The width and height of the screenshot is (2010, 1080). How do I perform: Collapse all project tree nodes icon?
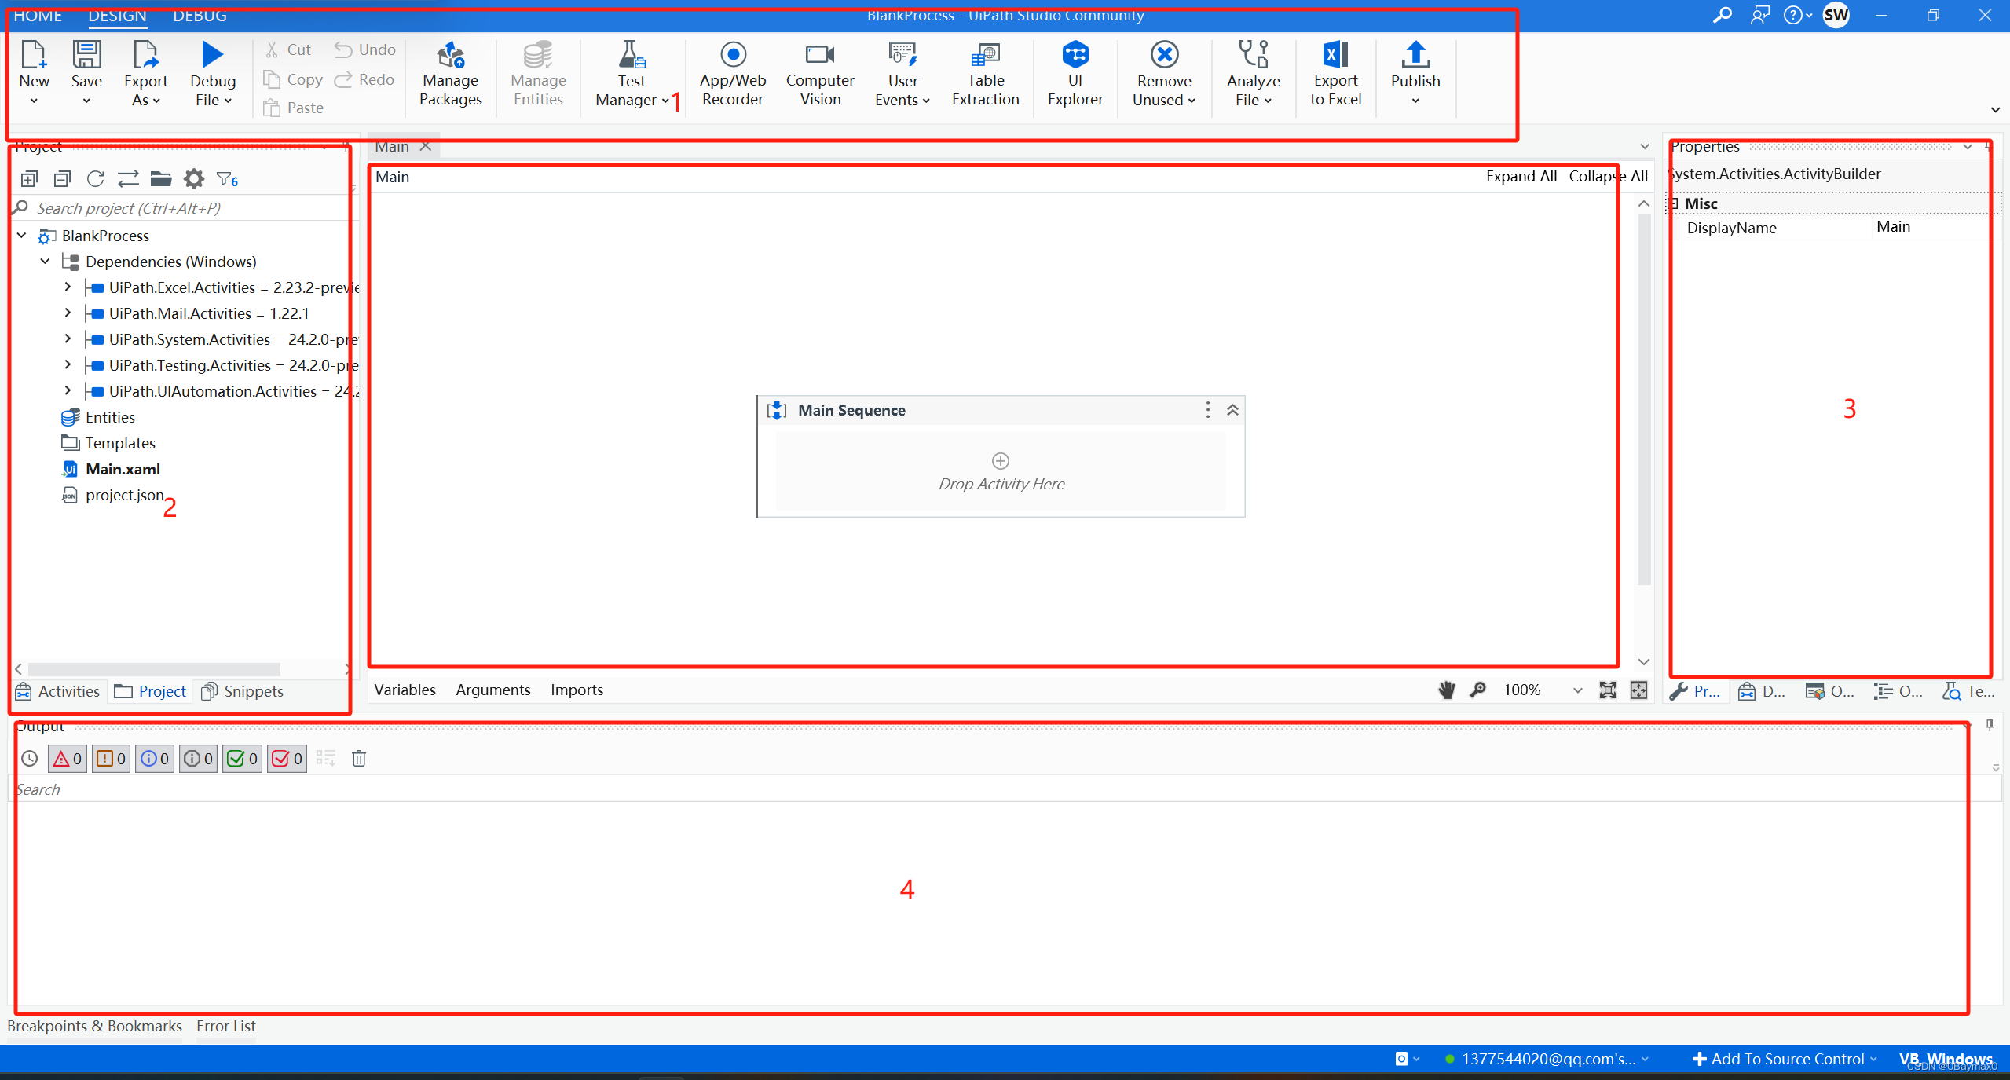[62, 179]
